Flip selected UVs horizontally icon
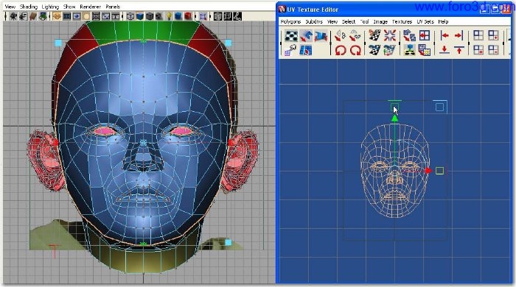The height and width of the screenshot is (287, 516). tap(341, 35)
